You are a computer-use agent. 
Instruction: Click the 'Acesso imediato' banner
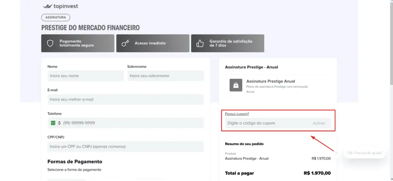[x=153, y=43]
